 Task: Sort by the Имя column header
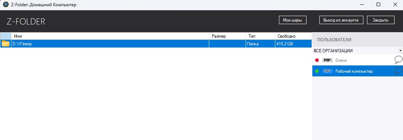110,36
